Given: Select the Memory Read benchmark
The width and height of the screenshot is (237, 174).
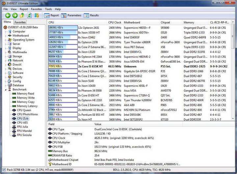Looking at the screenshot, I should pos(25,94).
